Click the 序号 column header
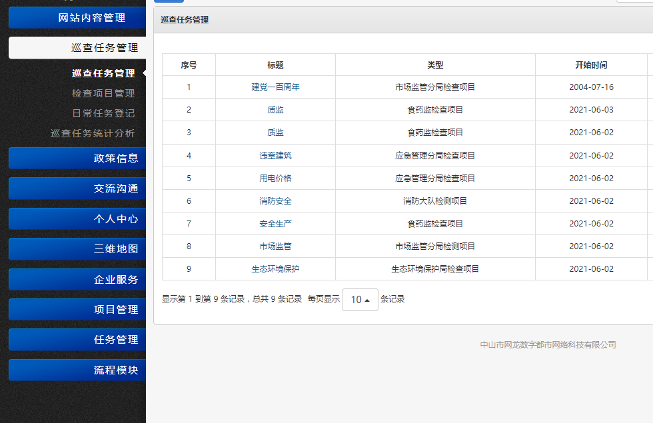 [x=189, y=65]
